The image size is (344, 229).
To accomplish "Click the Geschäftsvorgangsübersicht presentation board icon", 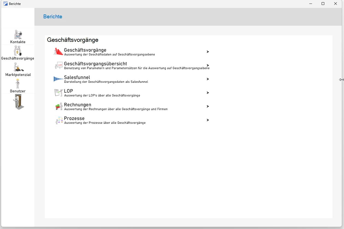I will [x=58, y=65].
